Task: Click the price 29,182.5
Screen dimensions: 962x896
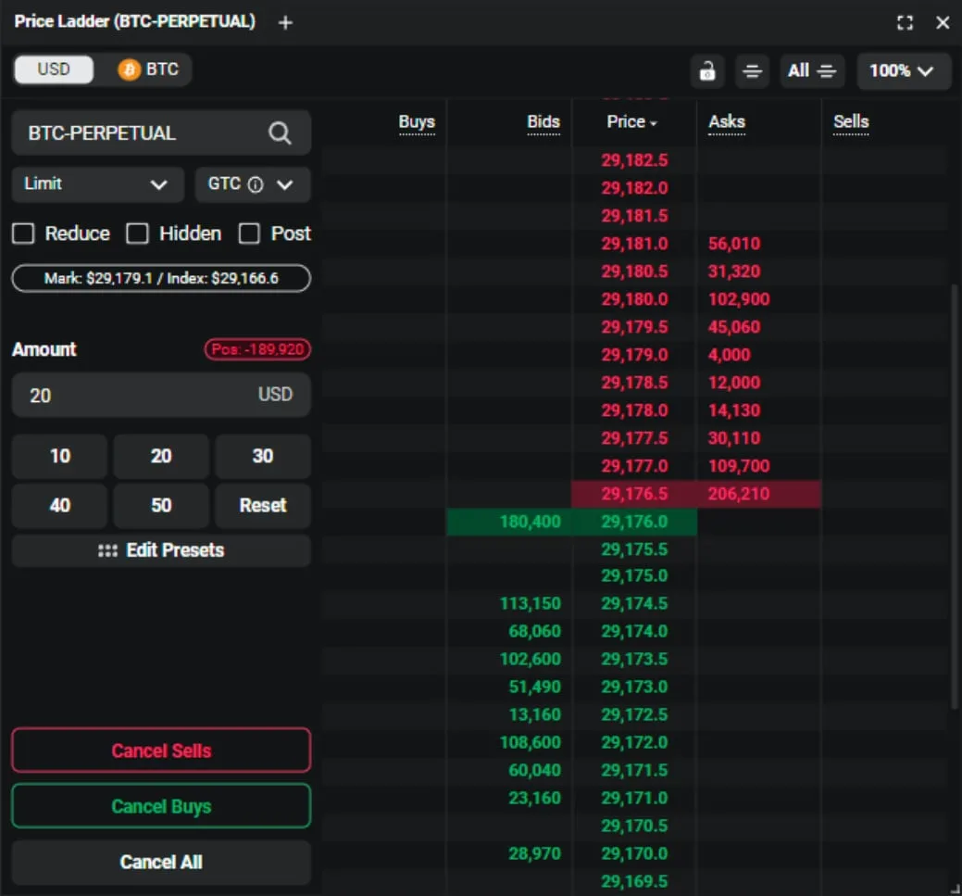Action: pos(634,160)
